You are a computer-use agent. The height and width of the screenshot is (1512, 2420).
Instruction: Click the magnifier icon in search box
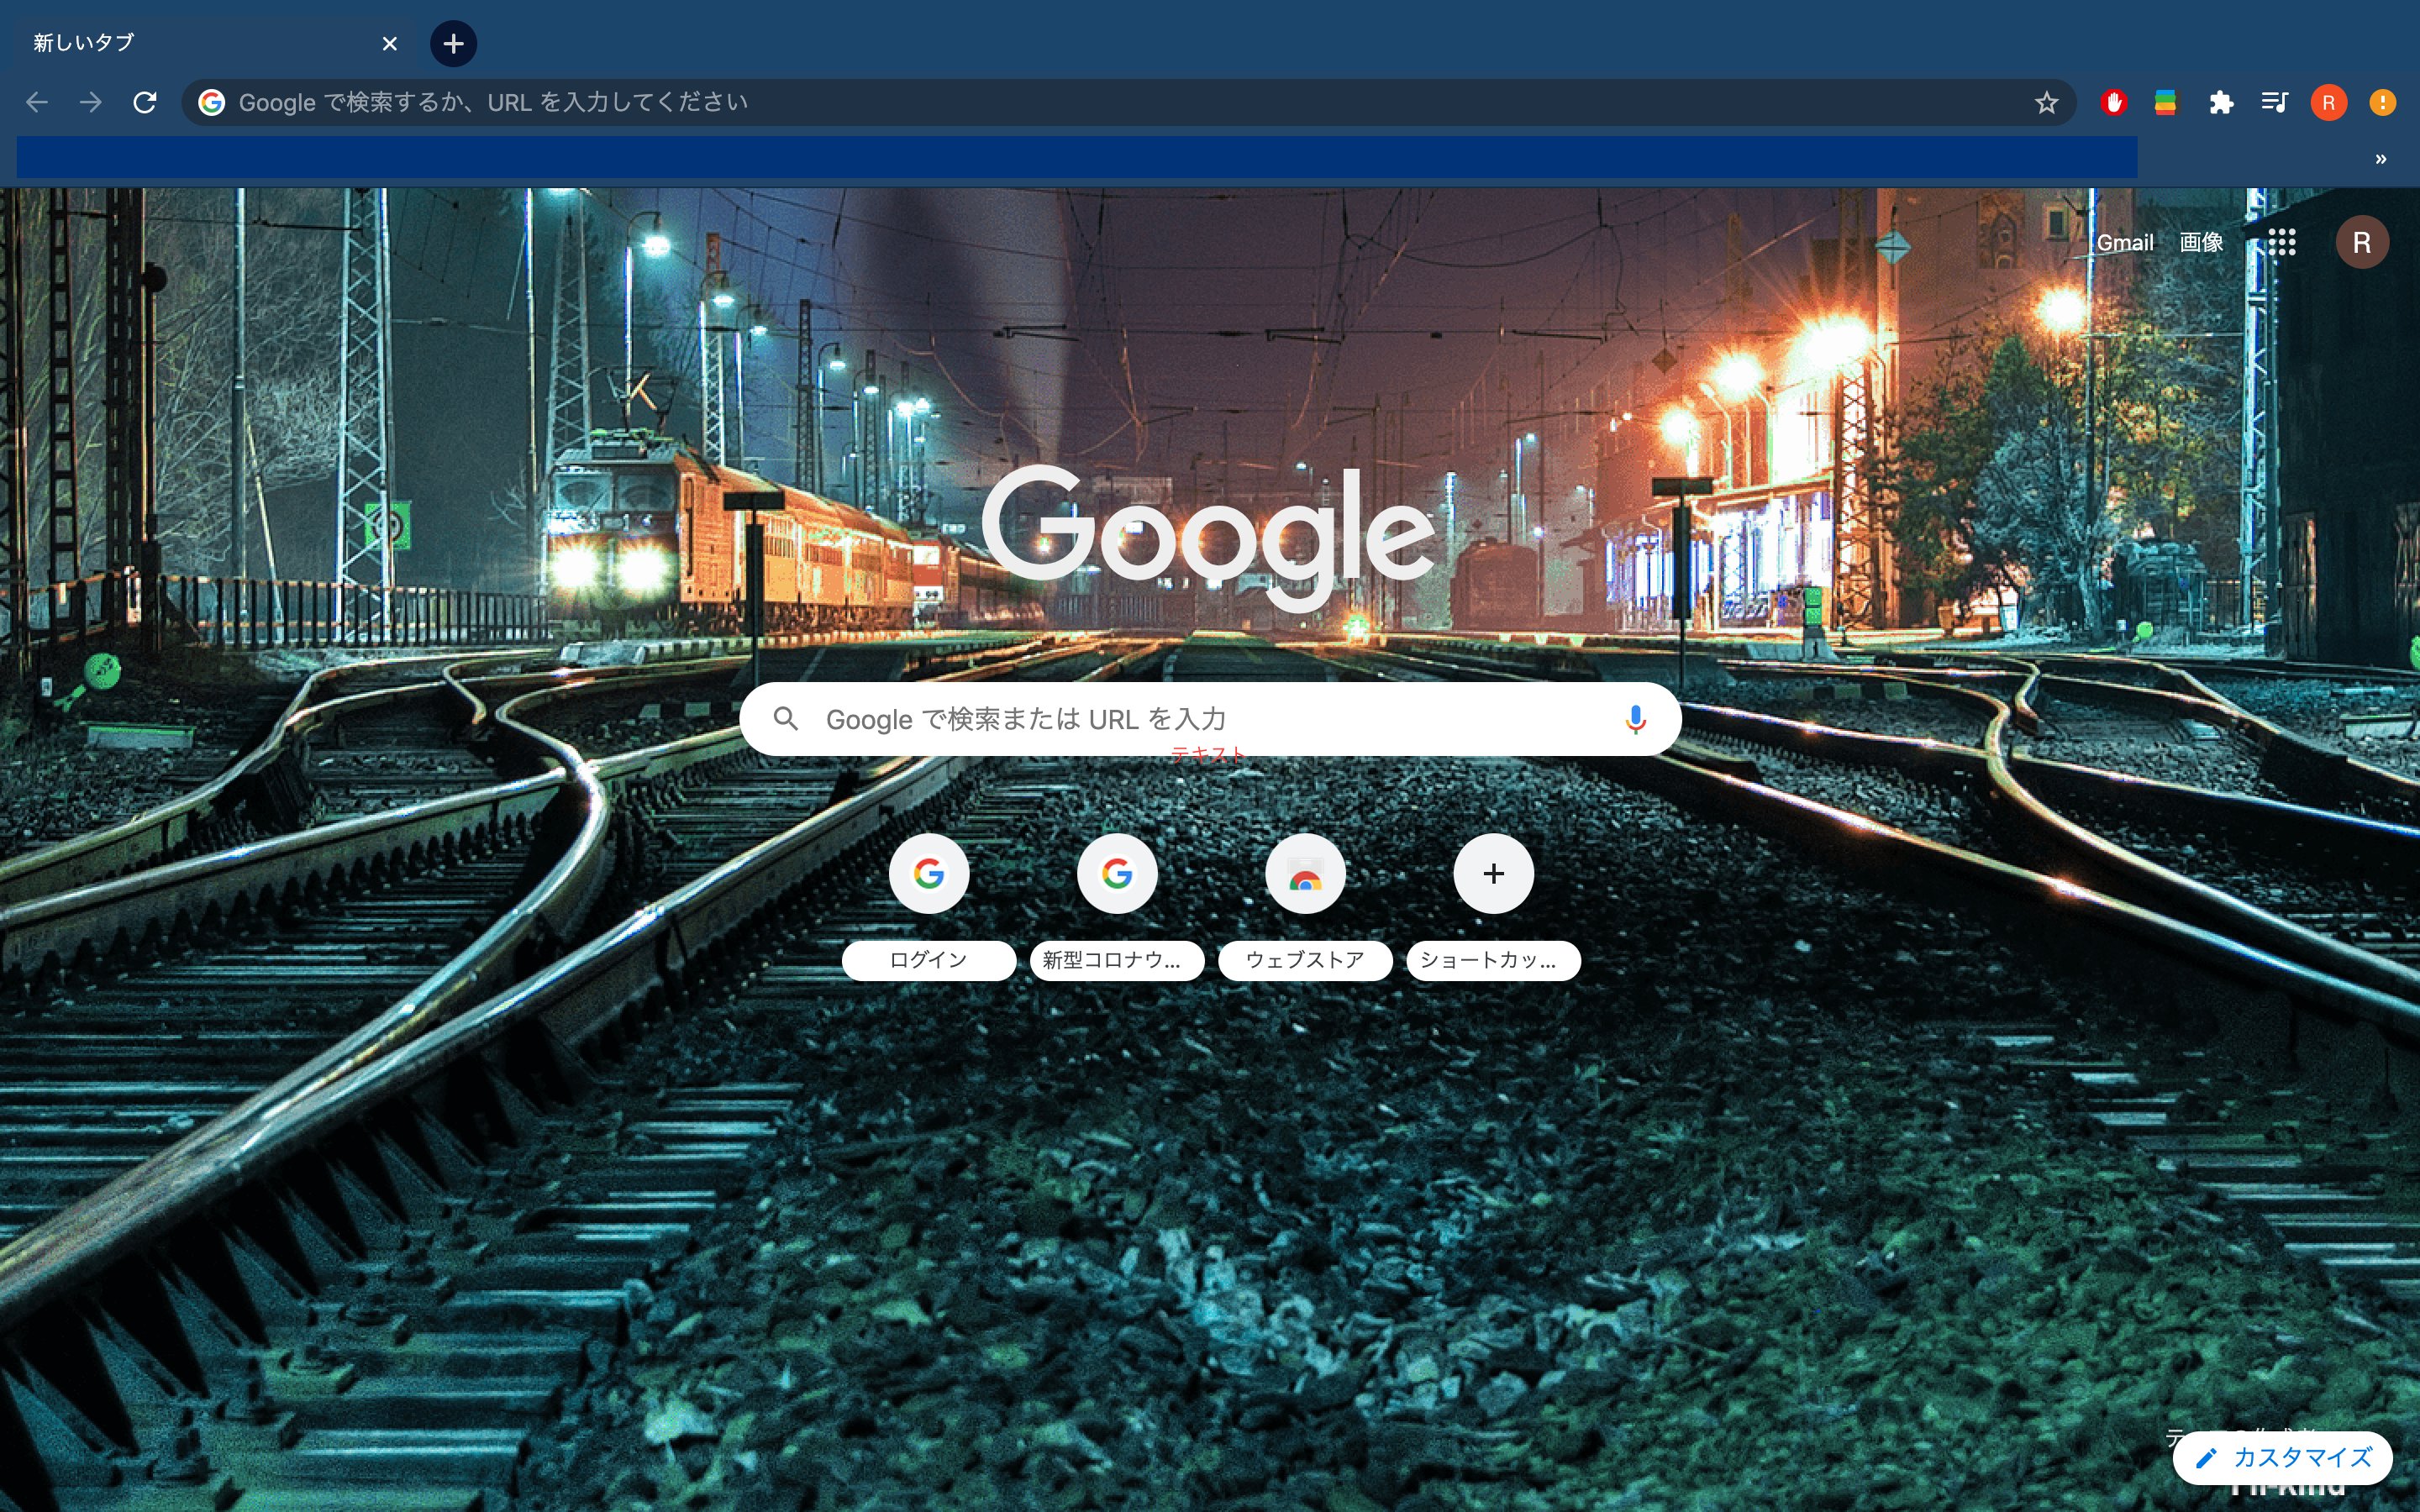pos(786,718)
